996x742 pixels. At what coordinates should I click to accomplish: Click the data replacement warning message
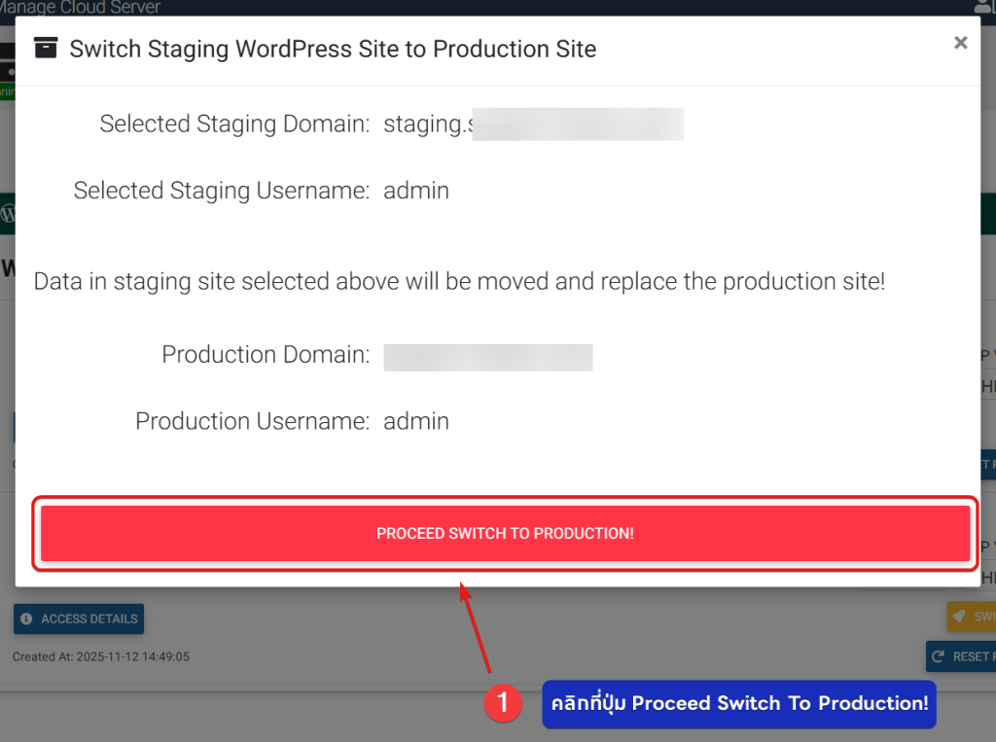click(x=459, y=282)
